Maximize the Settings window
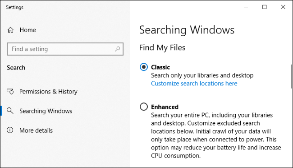 pos(265,7)
